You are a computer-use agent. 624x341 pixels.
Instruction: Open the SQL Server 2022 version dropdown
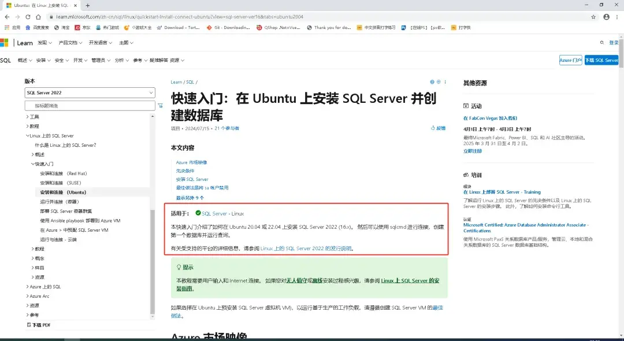pos(90,92)
